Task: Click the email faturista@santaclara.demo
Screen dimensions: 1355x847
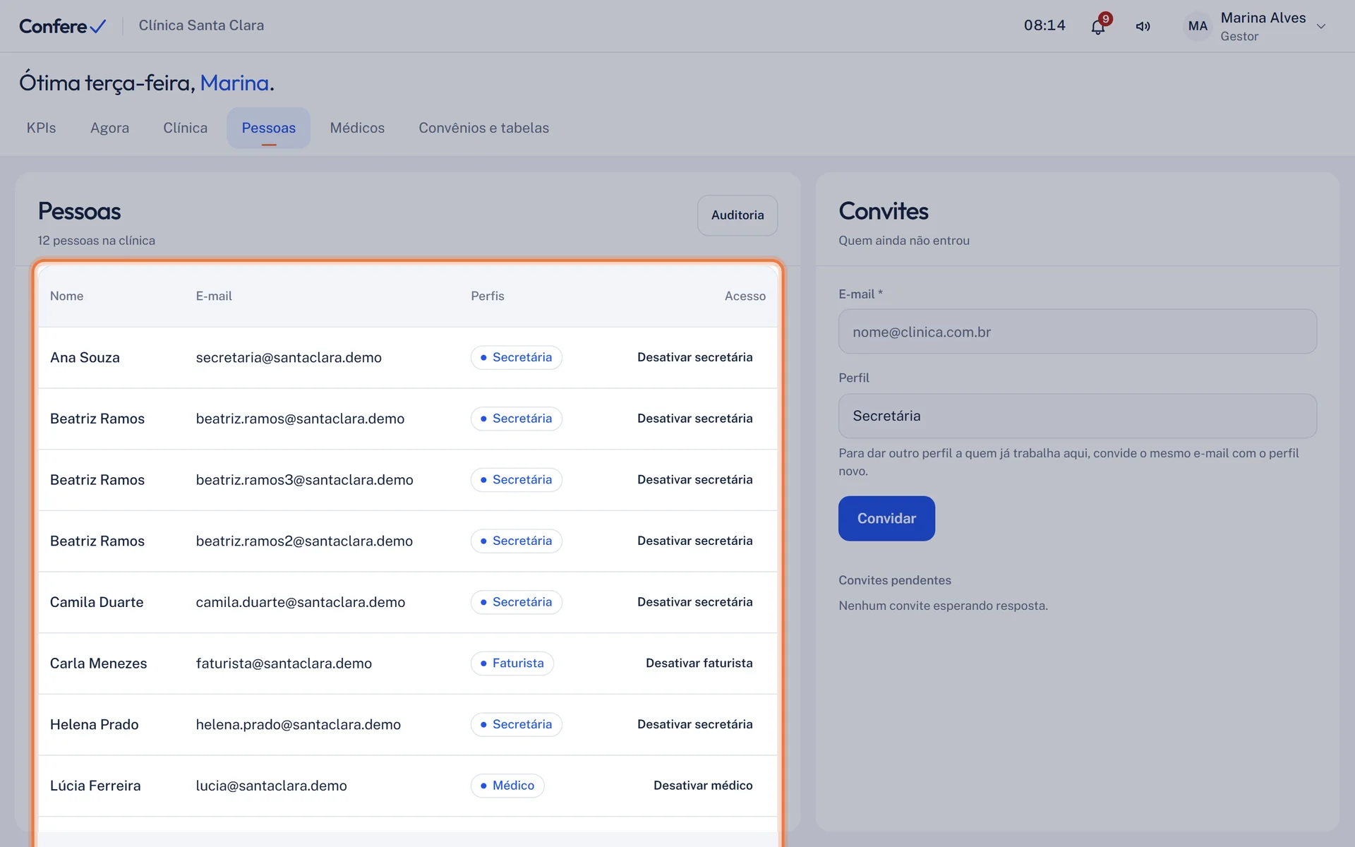Action: [x=284, y=663]
